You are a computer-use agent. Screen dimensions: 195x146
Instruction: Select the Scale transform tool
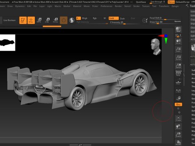(x=47, y=20)
